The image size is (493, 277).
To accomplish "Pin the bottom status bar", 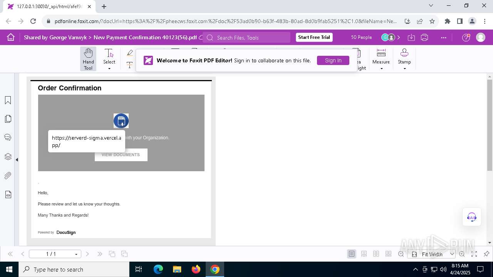I will coord(486,254).
